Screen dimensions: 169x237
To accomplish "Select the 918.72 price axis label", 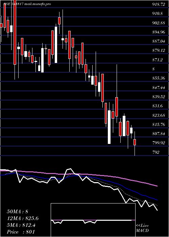I will pos(159,4).
